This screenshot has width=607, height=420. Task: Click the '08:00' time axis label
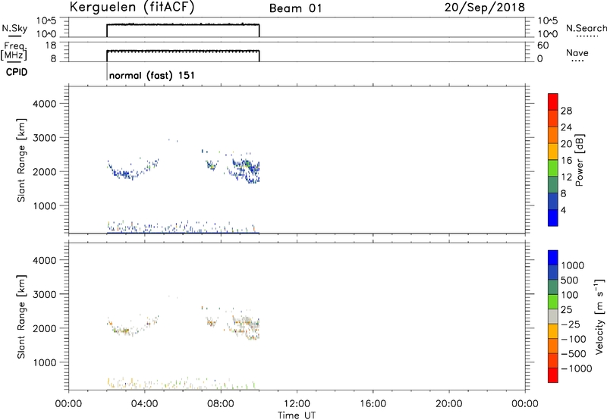pos(221,404)
